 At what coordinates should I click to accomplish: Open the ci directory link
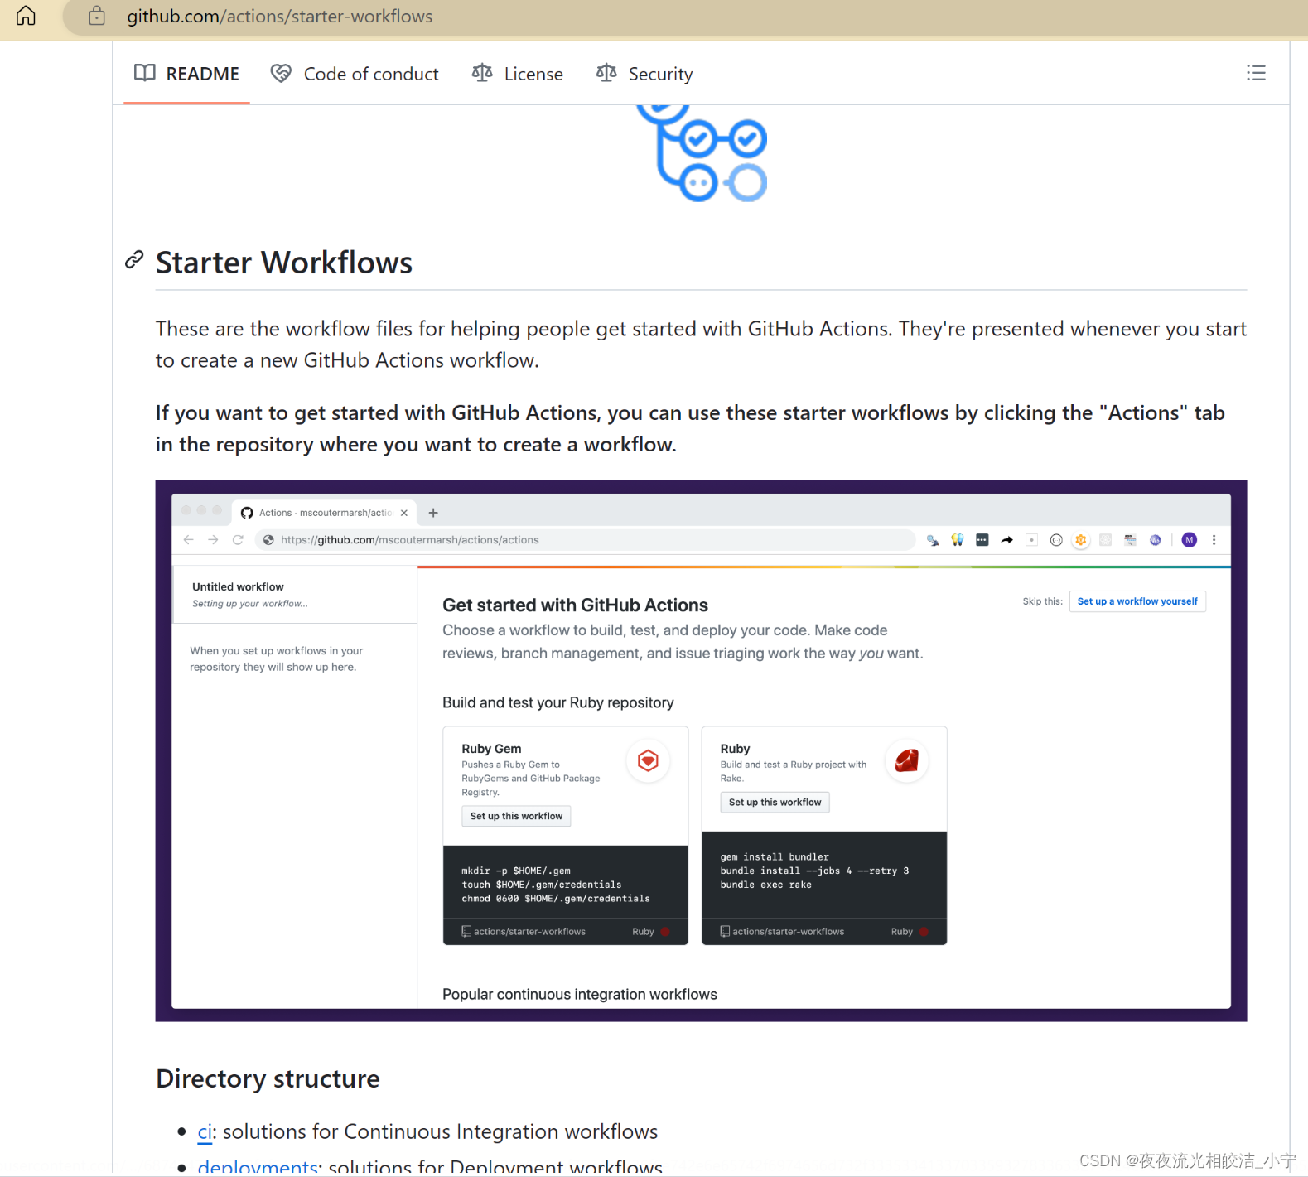tap(205, 1131)
